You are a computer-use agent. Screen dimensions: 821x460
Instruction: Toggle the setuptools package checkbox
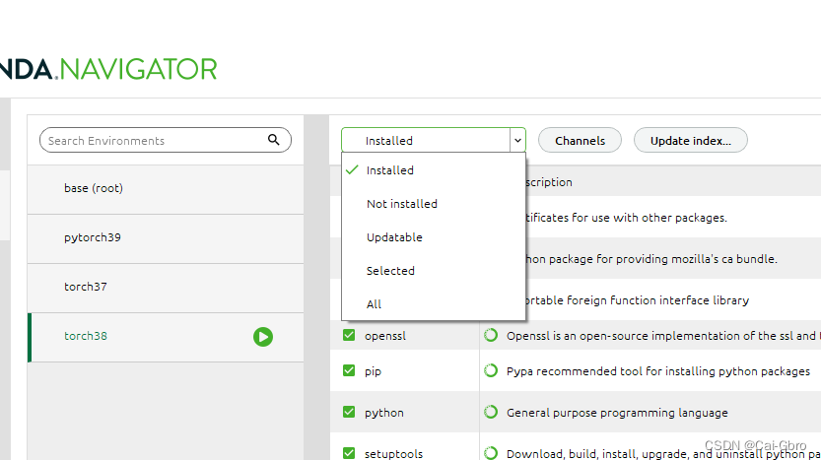click(349, 453)
